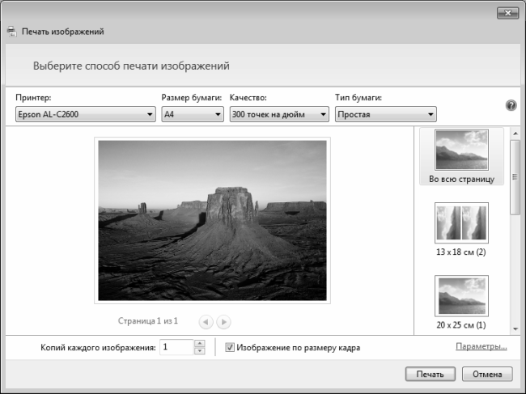Toggle 'Изображение по размеру кадра' checkbox
The image size is (526, 394).
[x=230, y=347]
